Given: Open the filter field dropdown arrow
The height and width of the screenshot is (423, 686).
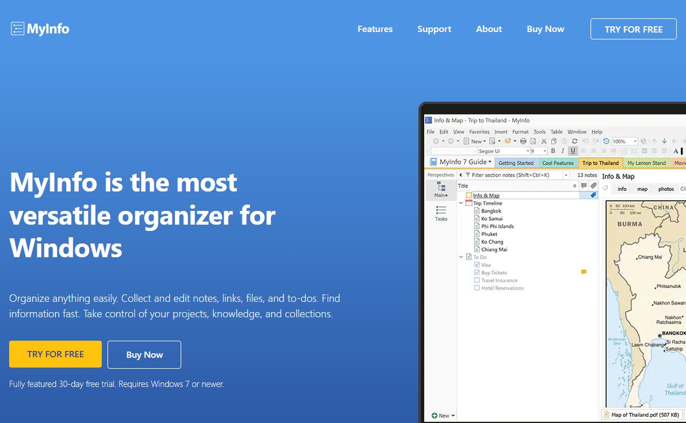Looking at the screenshot, I should point(566,175).
